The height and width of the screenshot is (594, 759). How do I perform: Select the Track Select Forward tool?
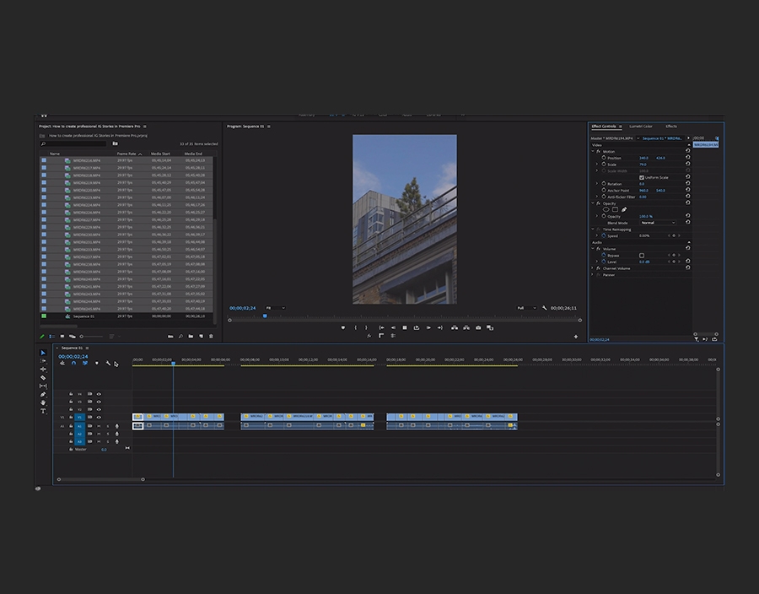43,360
